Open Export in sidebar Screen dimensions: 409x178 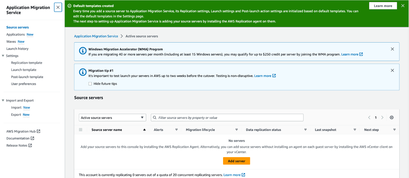click(x=16, y=115)
